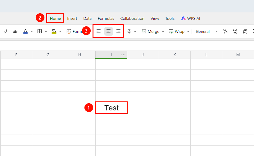Viewport: 254px width, 156px height.
Task: Select column M header
Action: pos(238,55)
